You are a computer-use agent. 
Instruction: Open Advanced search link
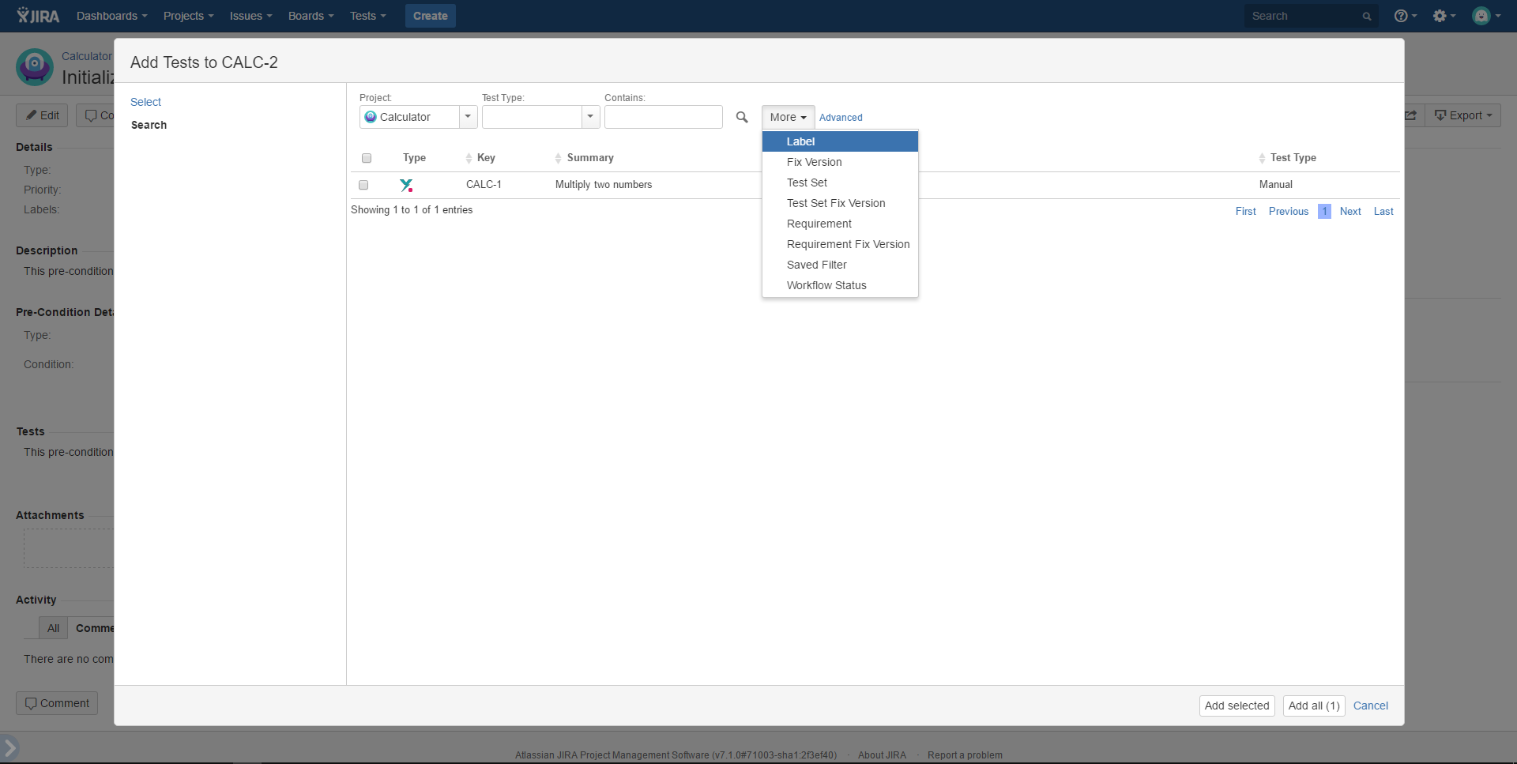click(841, 118)
